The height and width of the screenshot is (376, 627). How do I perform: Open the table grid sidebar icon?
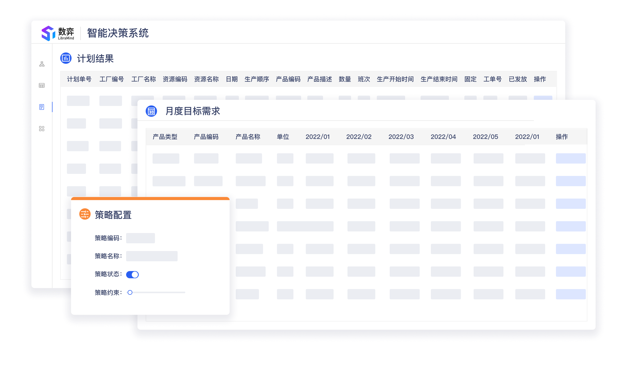click(x=42, y=85)
